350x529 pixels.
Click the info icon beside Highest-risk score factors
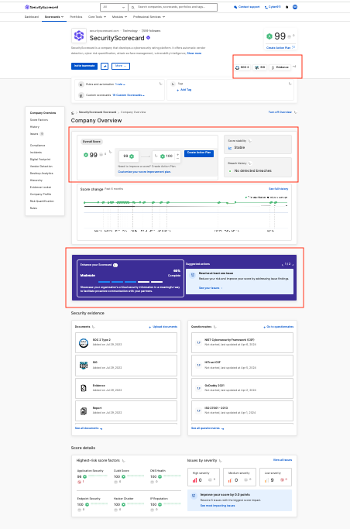124,461
